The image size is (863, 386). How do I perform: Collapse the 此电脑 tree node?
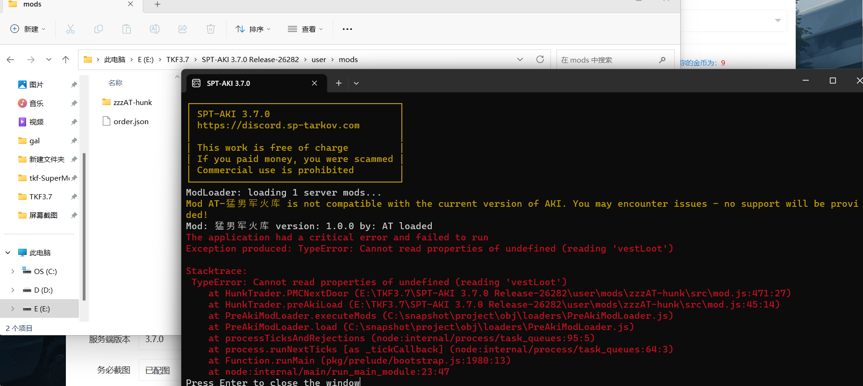8,253
